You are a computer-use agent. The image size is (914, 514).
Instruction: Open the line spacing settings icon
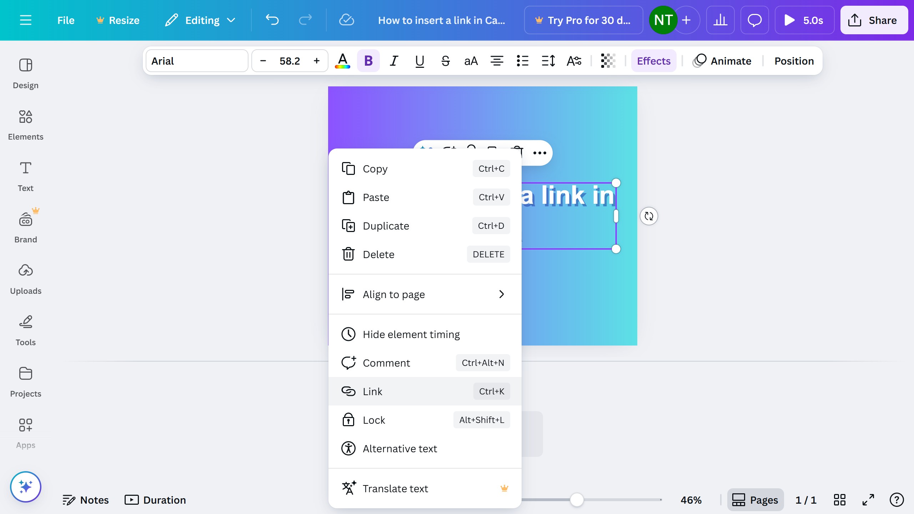point(548,61)
